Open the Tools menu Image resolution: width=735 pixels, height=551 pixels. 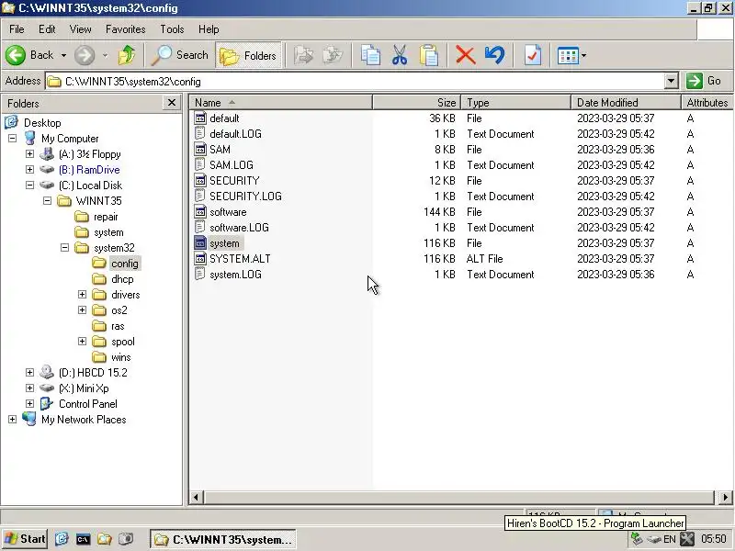pos(172,29)
